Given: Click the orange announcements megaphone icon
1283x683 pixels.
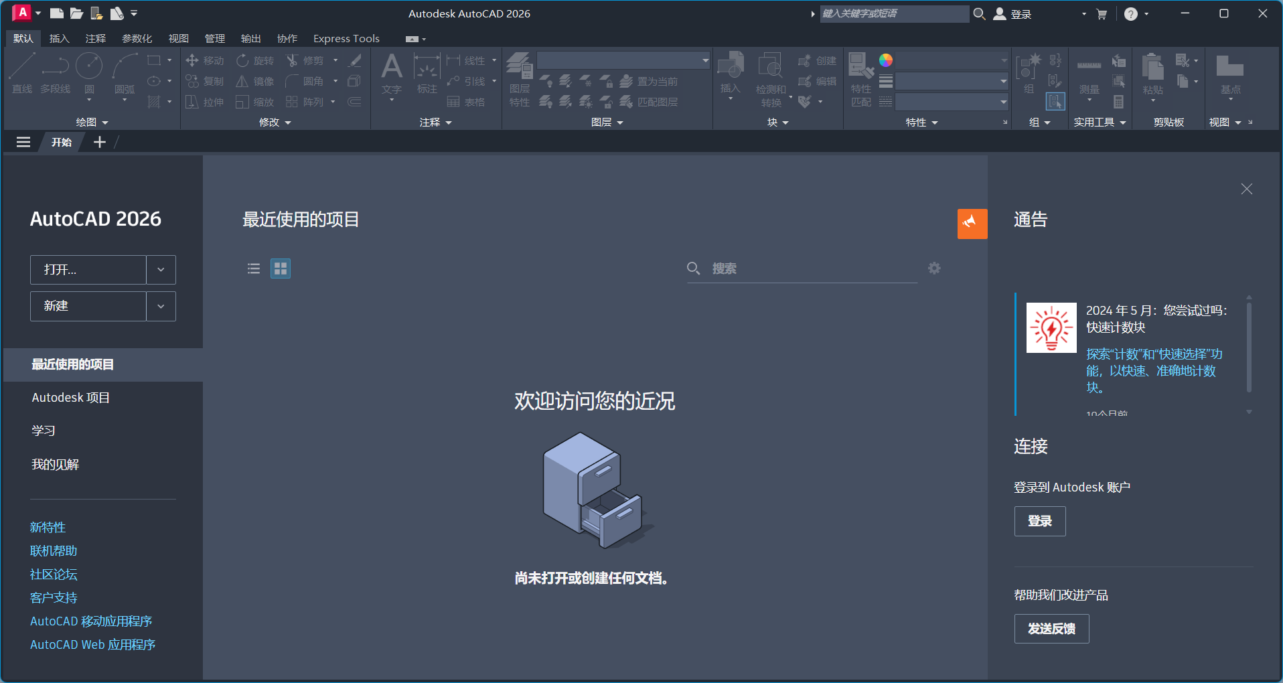Looking at the screenshot, I should 972,224.
